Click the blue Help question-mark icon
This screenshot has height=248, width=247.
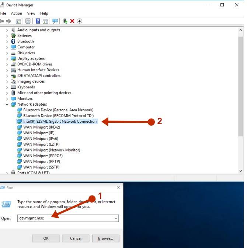(x=38, y=21)
